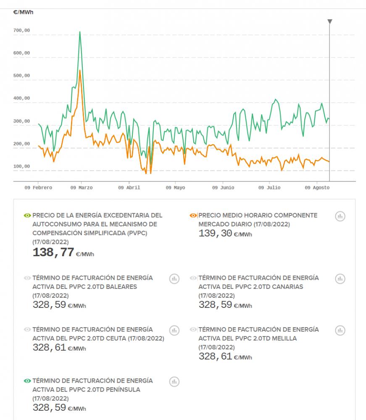The image size is (366, 420).
Task: Click the Melilla 328,61 €/MWh value
Action: click(225, 357)
